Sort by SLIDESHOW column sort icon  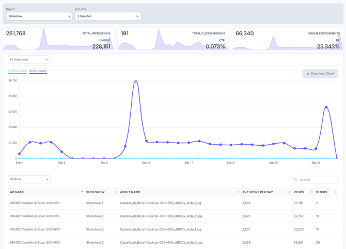click(116, 192)
